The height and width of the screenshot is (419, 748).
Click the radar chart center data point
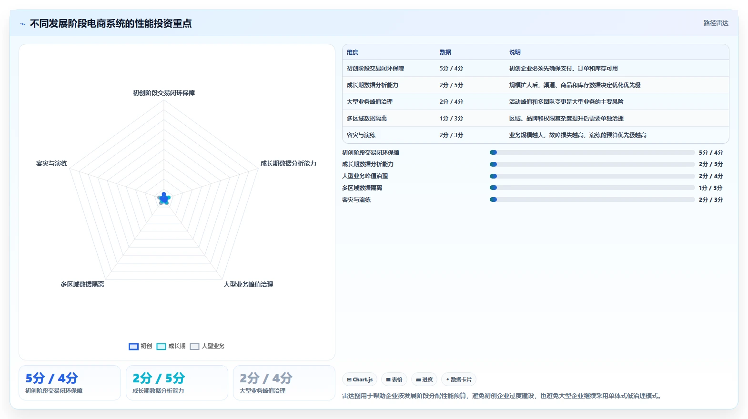click(x=164, y=199)
